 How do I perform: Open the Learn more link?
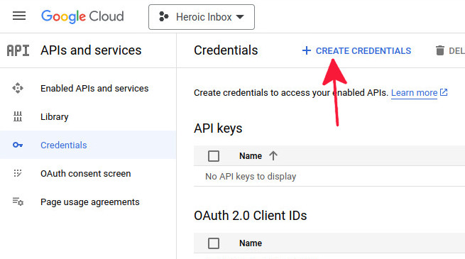point(414,93)
